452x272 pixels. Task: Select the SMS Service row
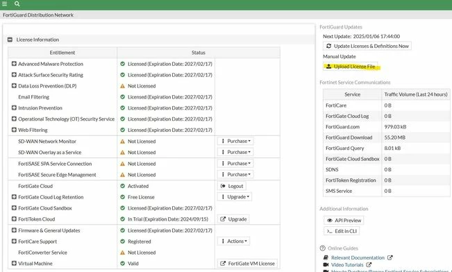pos(386,191)
